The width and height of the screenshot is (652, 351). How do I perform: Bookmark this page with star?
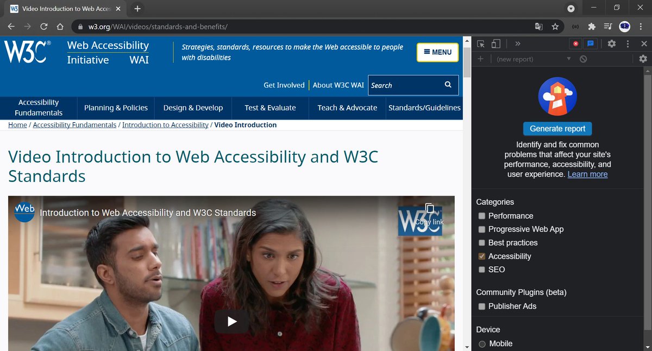coord(555,26)
